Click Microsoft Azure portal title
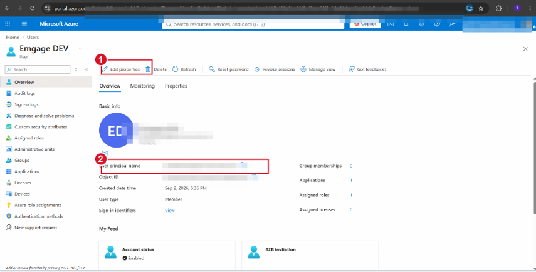 (x=59, y=24)
